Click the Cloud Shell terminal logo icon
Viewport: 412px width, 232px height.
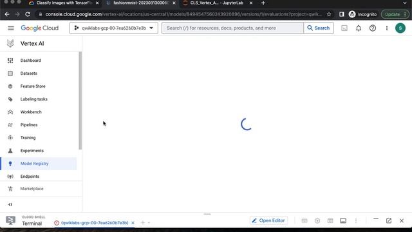pyautogui.click(x=10, y=220)
